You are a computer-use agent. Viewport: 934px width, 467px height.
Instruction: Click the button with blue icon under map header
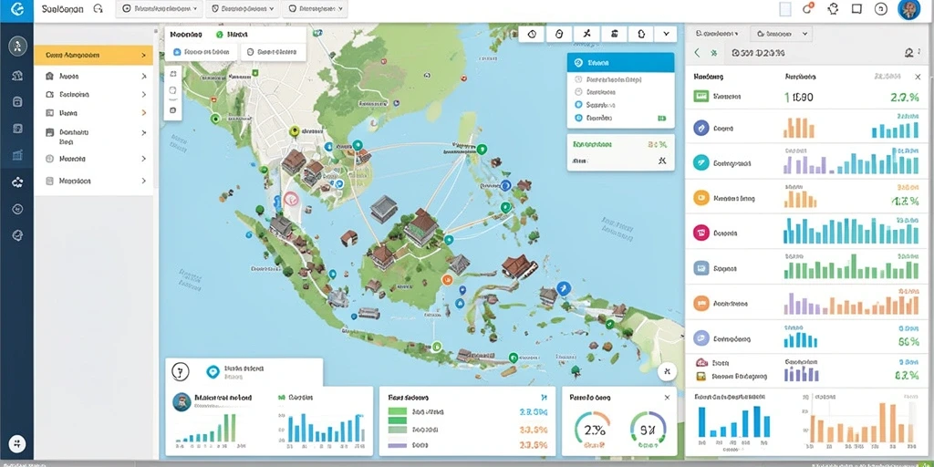[202, 52]
